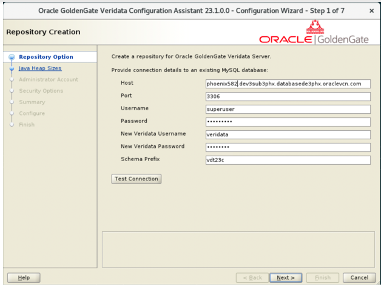Click the Oracle GoldenGate logo

314,32
